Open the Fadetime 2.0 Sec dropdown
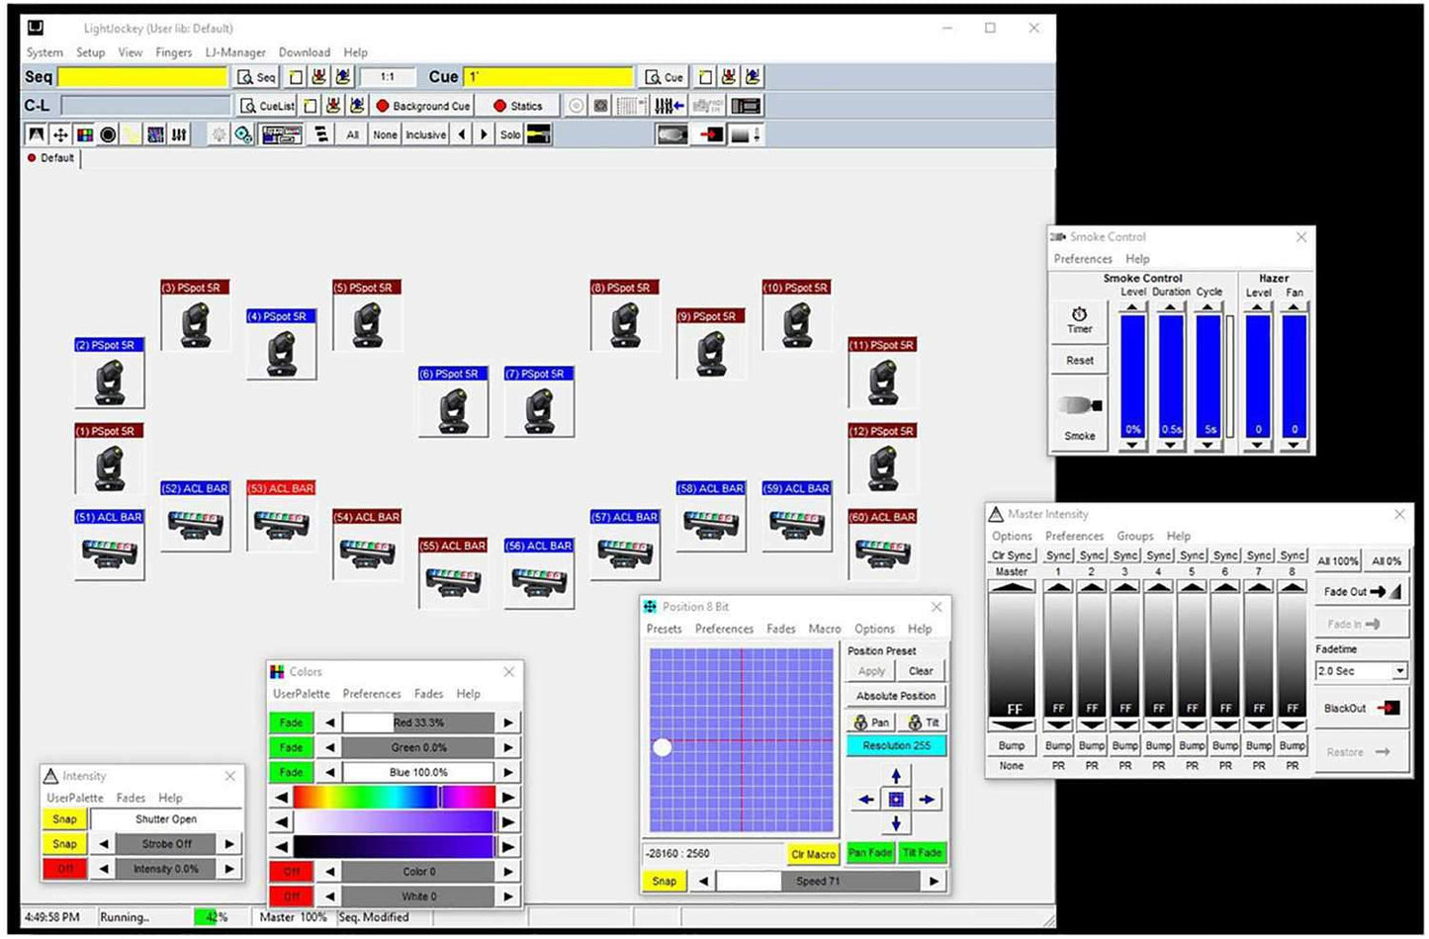 click(x=1399, y=671)
